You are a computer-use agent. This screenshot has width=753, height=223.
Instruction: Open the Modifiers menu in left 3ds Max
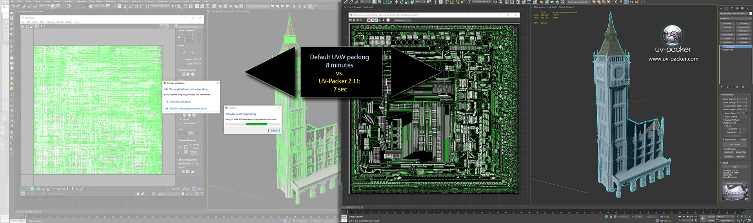[68, 2]
